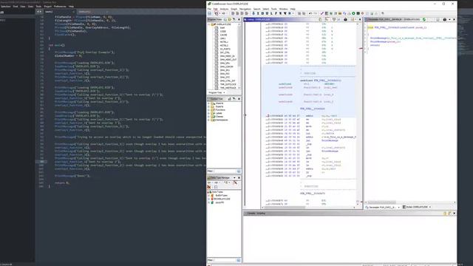The image size is (473, 266).
Task: Click the camera snapshot icon in Listing header
Action: pyautogui.click(x=346, y=20)
